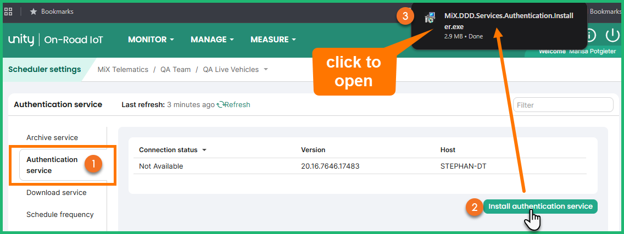The height and width of the screenshot is (234, 624).
Task: Open the MONITOR menu dropdown
Action: point(151,40)
